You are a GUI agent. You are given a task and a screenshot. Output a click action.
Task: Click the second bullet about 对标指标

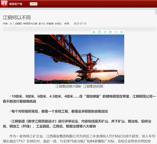(x=59, y=111)
